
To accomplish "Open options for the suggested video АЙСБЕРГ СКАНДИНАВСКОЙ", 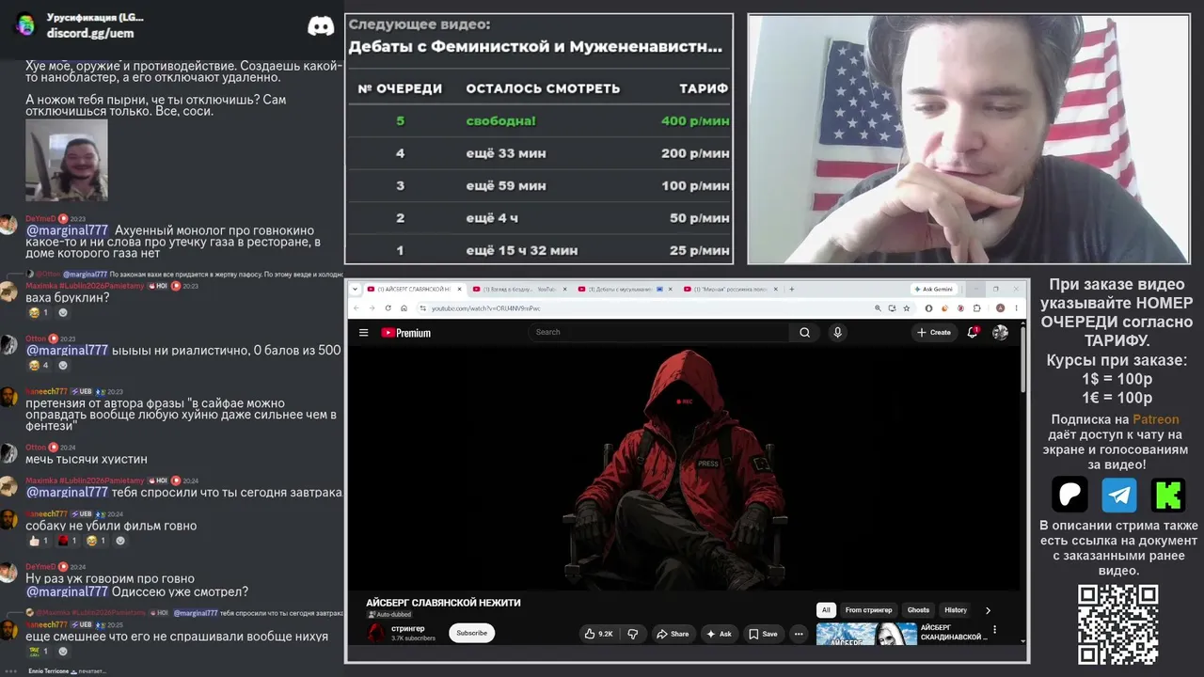I will (x=994, y=629).
